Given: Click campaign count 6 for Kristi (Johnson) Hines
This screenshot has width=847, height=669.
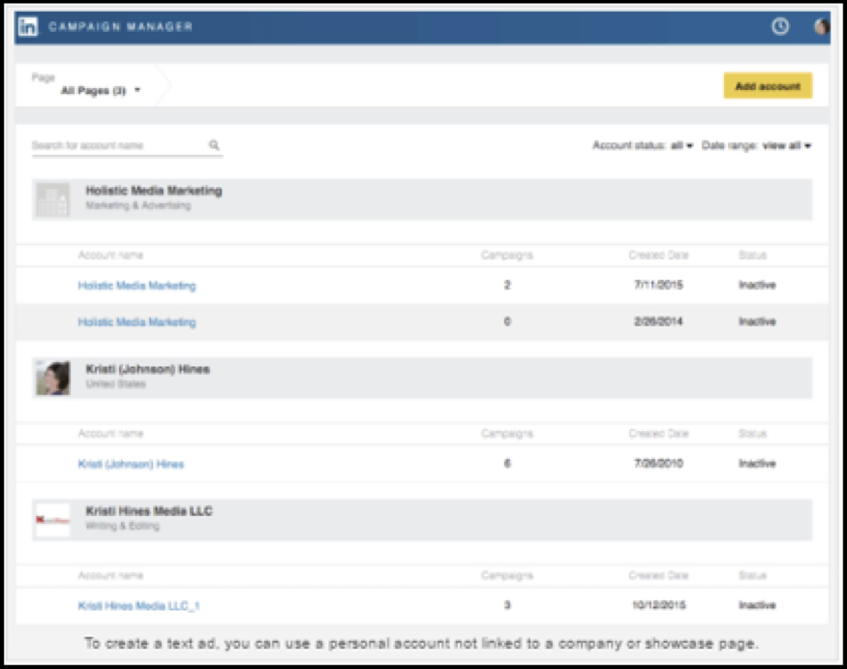Looking at the screenshot, I should [x=506, y=464].
